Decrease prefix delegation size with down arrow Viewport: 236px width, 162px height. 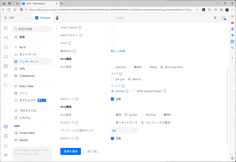tap(135, 132)
